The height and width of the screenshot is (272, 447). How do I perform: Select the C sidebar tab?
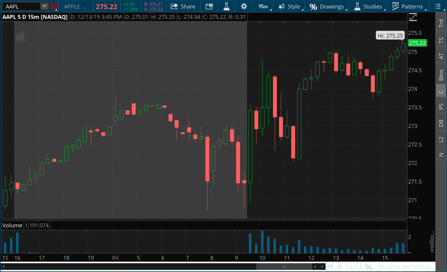click(441, 91)
